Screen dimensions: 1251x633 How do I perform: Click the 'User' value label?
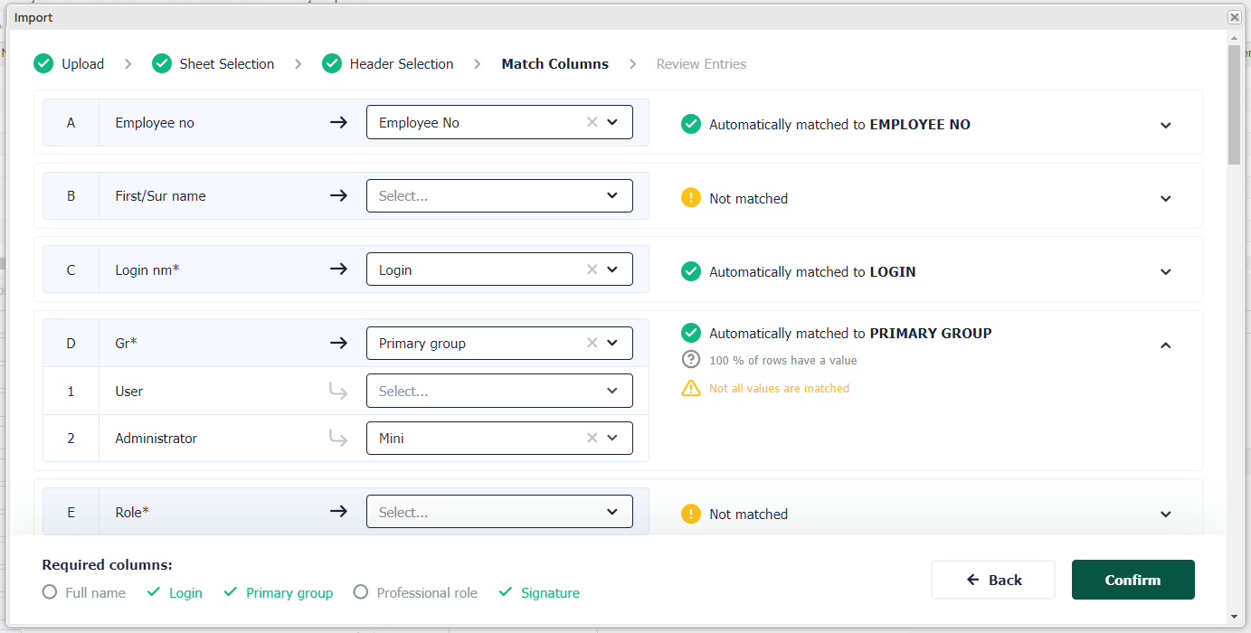tap(129, 391)
